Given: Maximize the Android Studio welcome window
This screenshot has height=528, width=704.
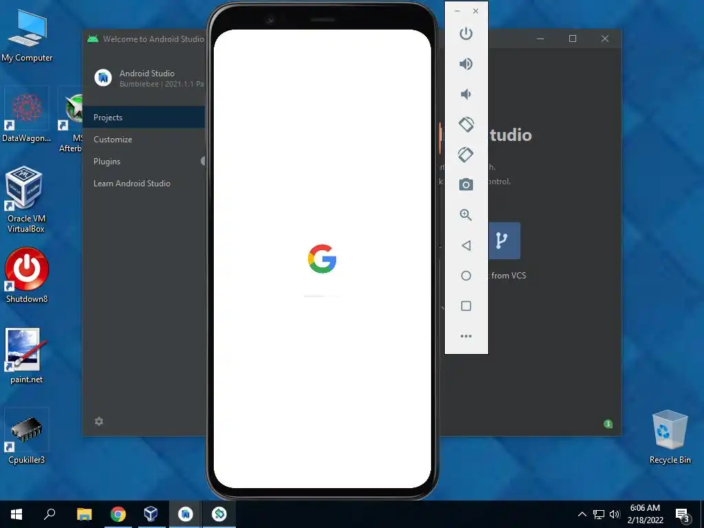Looking at the screenshot, I should pos(573,38).
